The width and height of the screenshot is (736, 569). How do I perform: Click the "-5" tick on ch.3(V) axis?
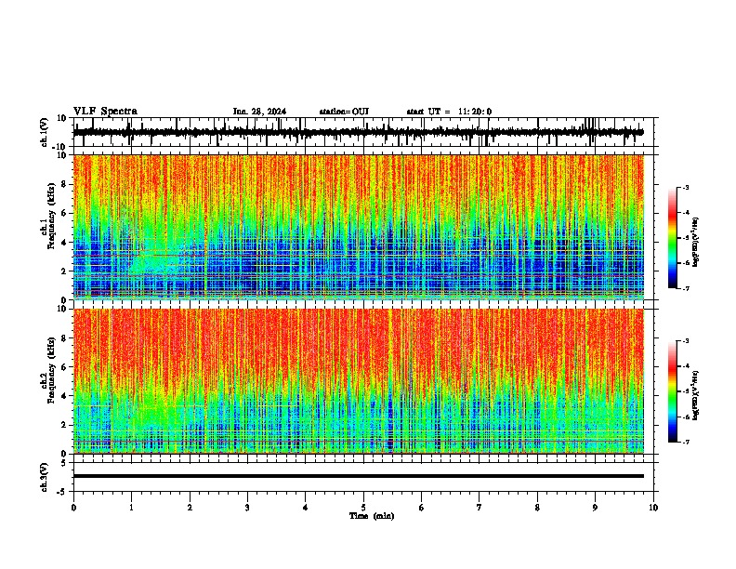pos(63,492)
